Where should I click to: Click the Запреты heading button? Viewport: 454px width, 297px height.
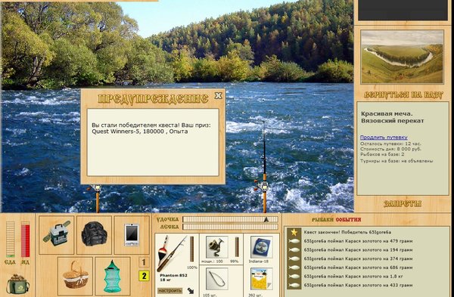click(x=403, y=203)
